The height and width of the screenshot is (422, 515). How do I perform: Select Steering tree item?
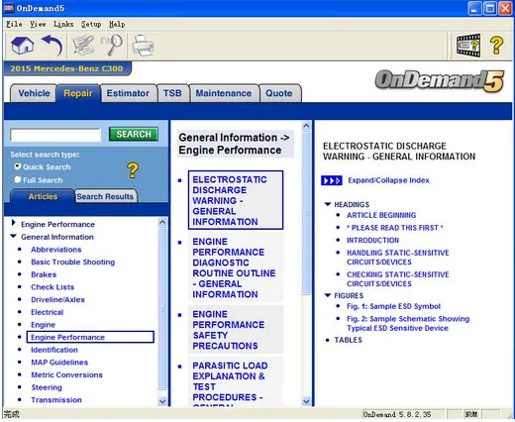point(47,387)
